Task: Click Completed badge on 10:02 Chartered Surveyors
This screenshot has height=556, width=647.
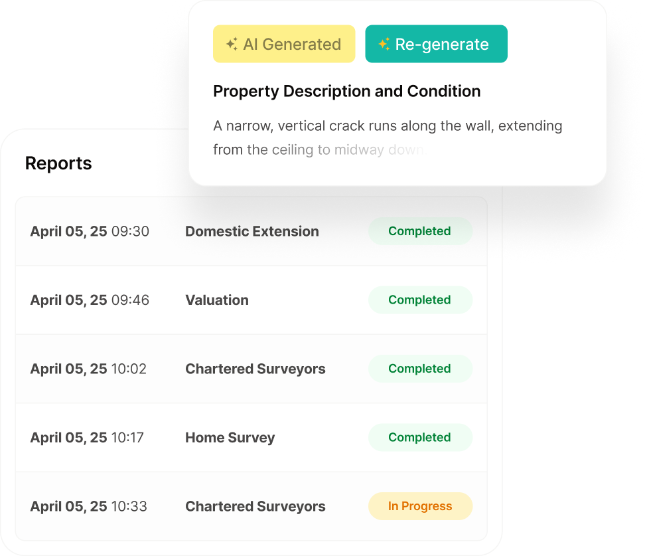Action: point(420,369)
